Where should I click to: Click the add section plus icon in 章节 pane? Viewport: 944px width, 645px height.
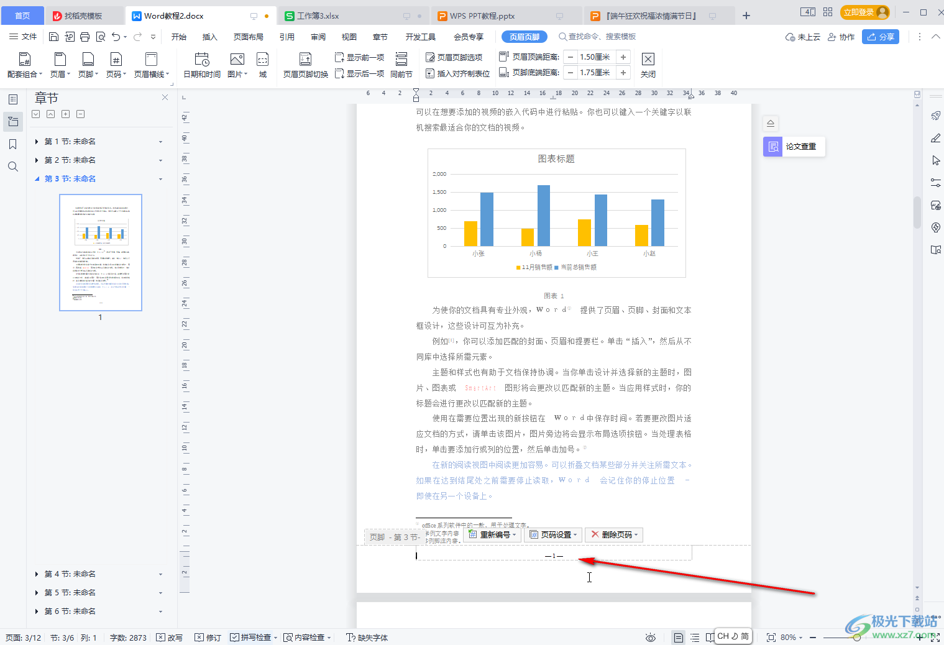(65, 114)
